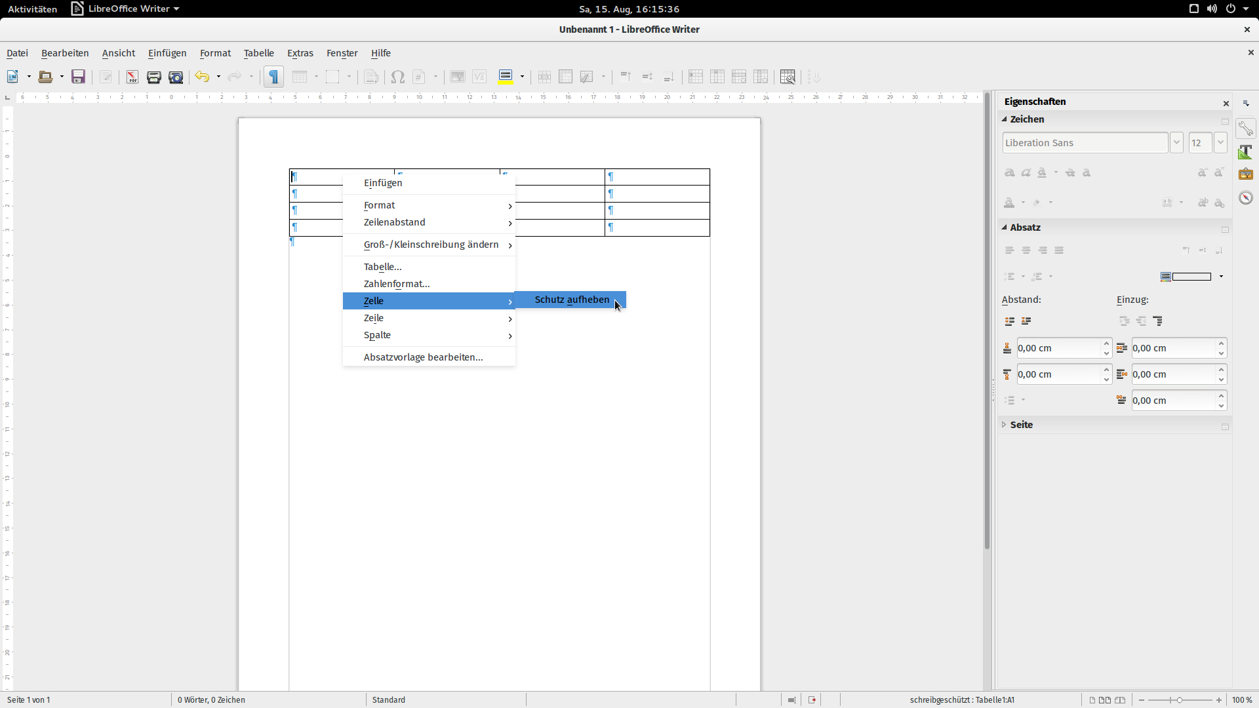Select Schutz aufheben from submenu

[571, 300]
